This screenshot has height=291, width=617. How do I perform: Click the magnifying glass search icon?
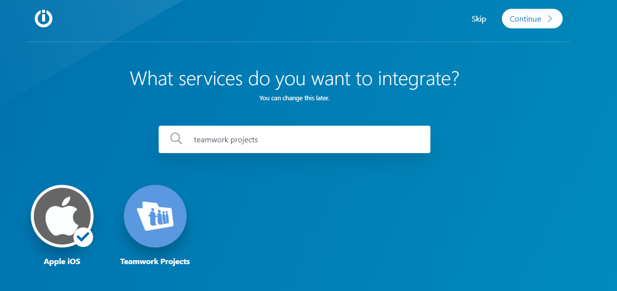click(x=176, y=139)
